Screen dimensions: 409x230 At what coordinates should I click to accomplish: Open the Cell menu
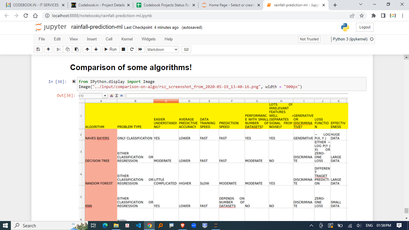pos(109,39)
